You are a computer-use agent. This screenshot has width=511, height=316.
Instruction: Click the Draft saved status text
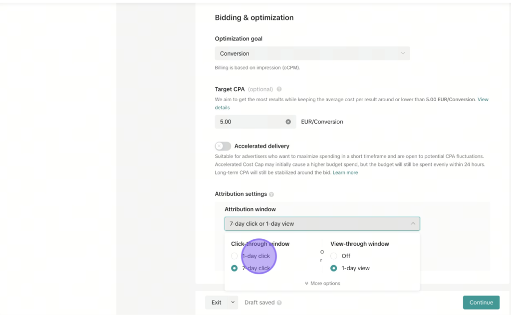(x=259, y=303)
